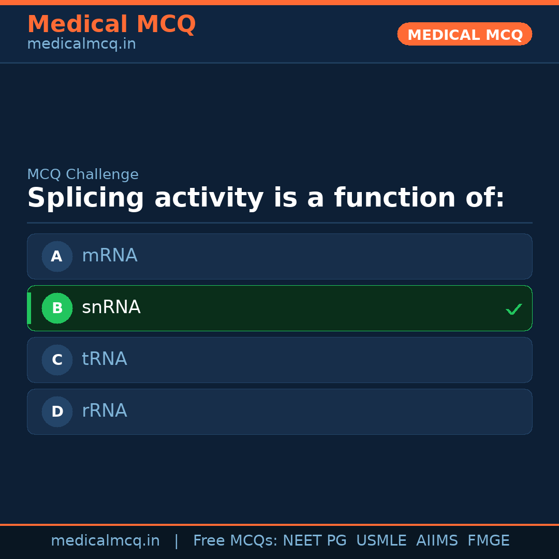Click the Free MCQs label in the footer
The height and width of the screenshot is (559, 559).
(235, 541)
